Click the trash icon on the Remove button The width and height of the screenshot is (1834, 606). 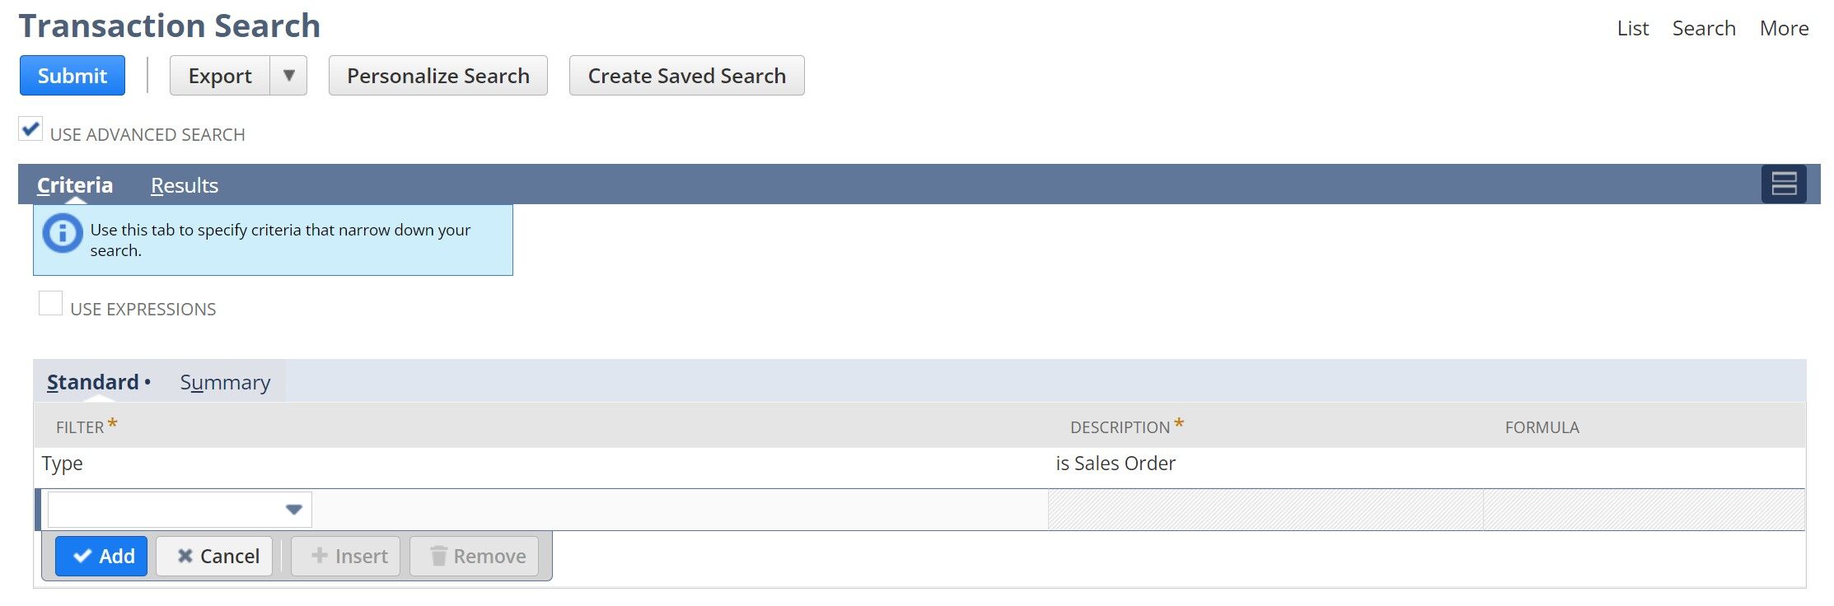click(x=439, y=555)
